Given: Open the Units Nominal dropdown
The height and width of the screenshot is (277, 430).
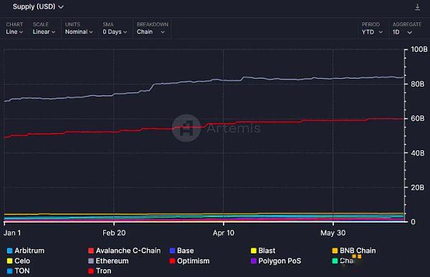Looking at the screenshot, I should click(x=79, y=28).
